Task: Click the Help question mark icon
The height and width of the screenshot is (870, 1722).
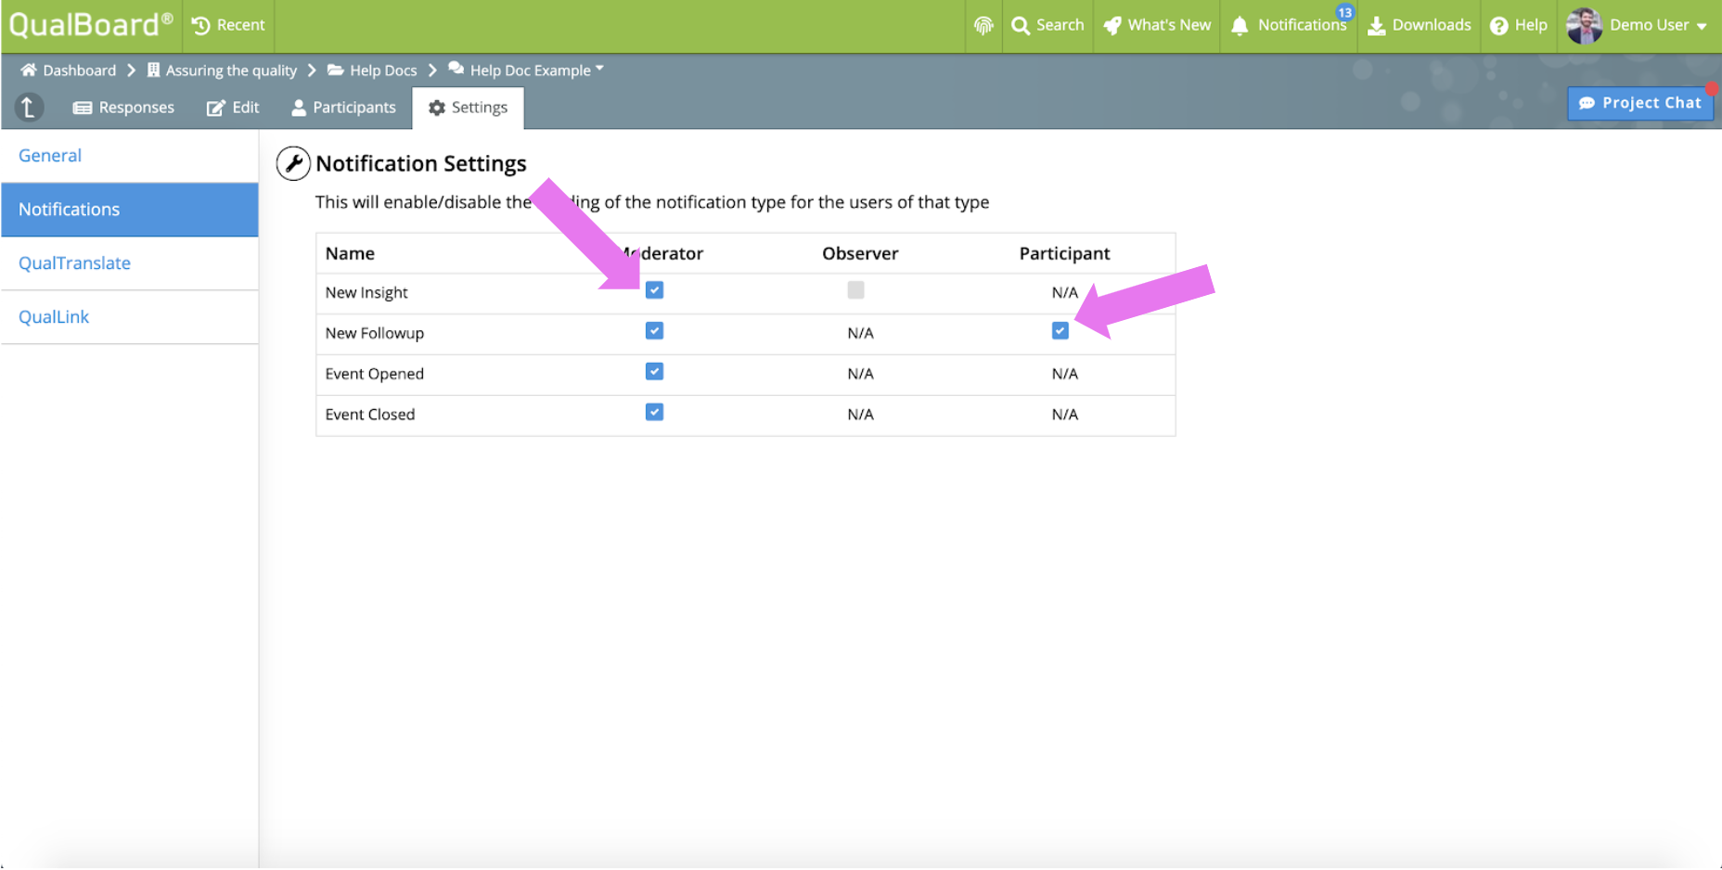Action: pyautogui.click(x=1499, y=26)
